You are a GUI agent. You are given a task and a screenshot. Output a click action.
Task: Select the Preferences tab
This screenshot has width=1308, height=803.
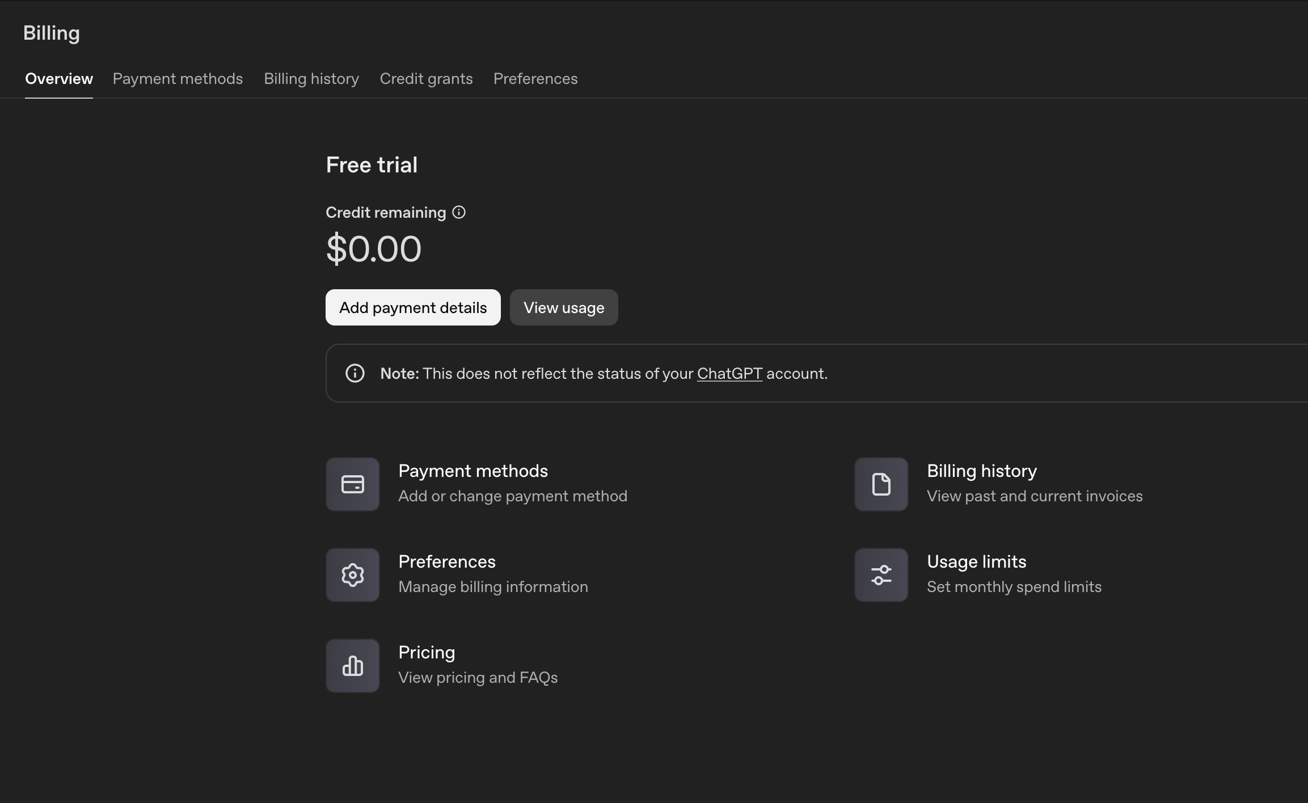pyautogui.click(x=535, y=79)
